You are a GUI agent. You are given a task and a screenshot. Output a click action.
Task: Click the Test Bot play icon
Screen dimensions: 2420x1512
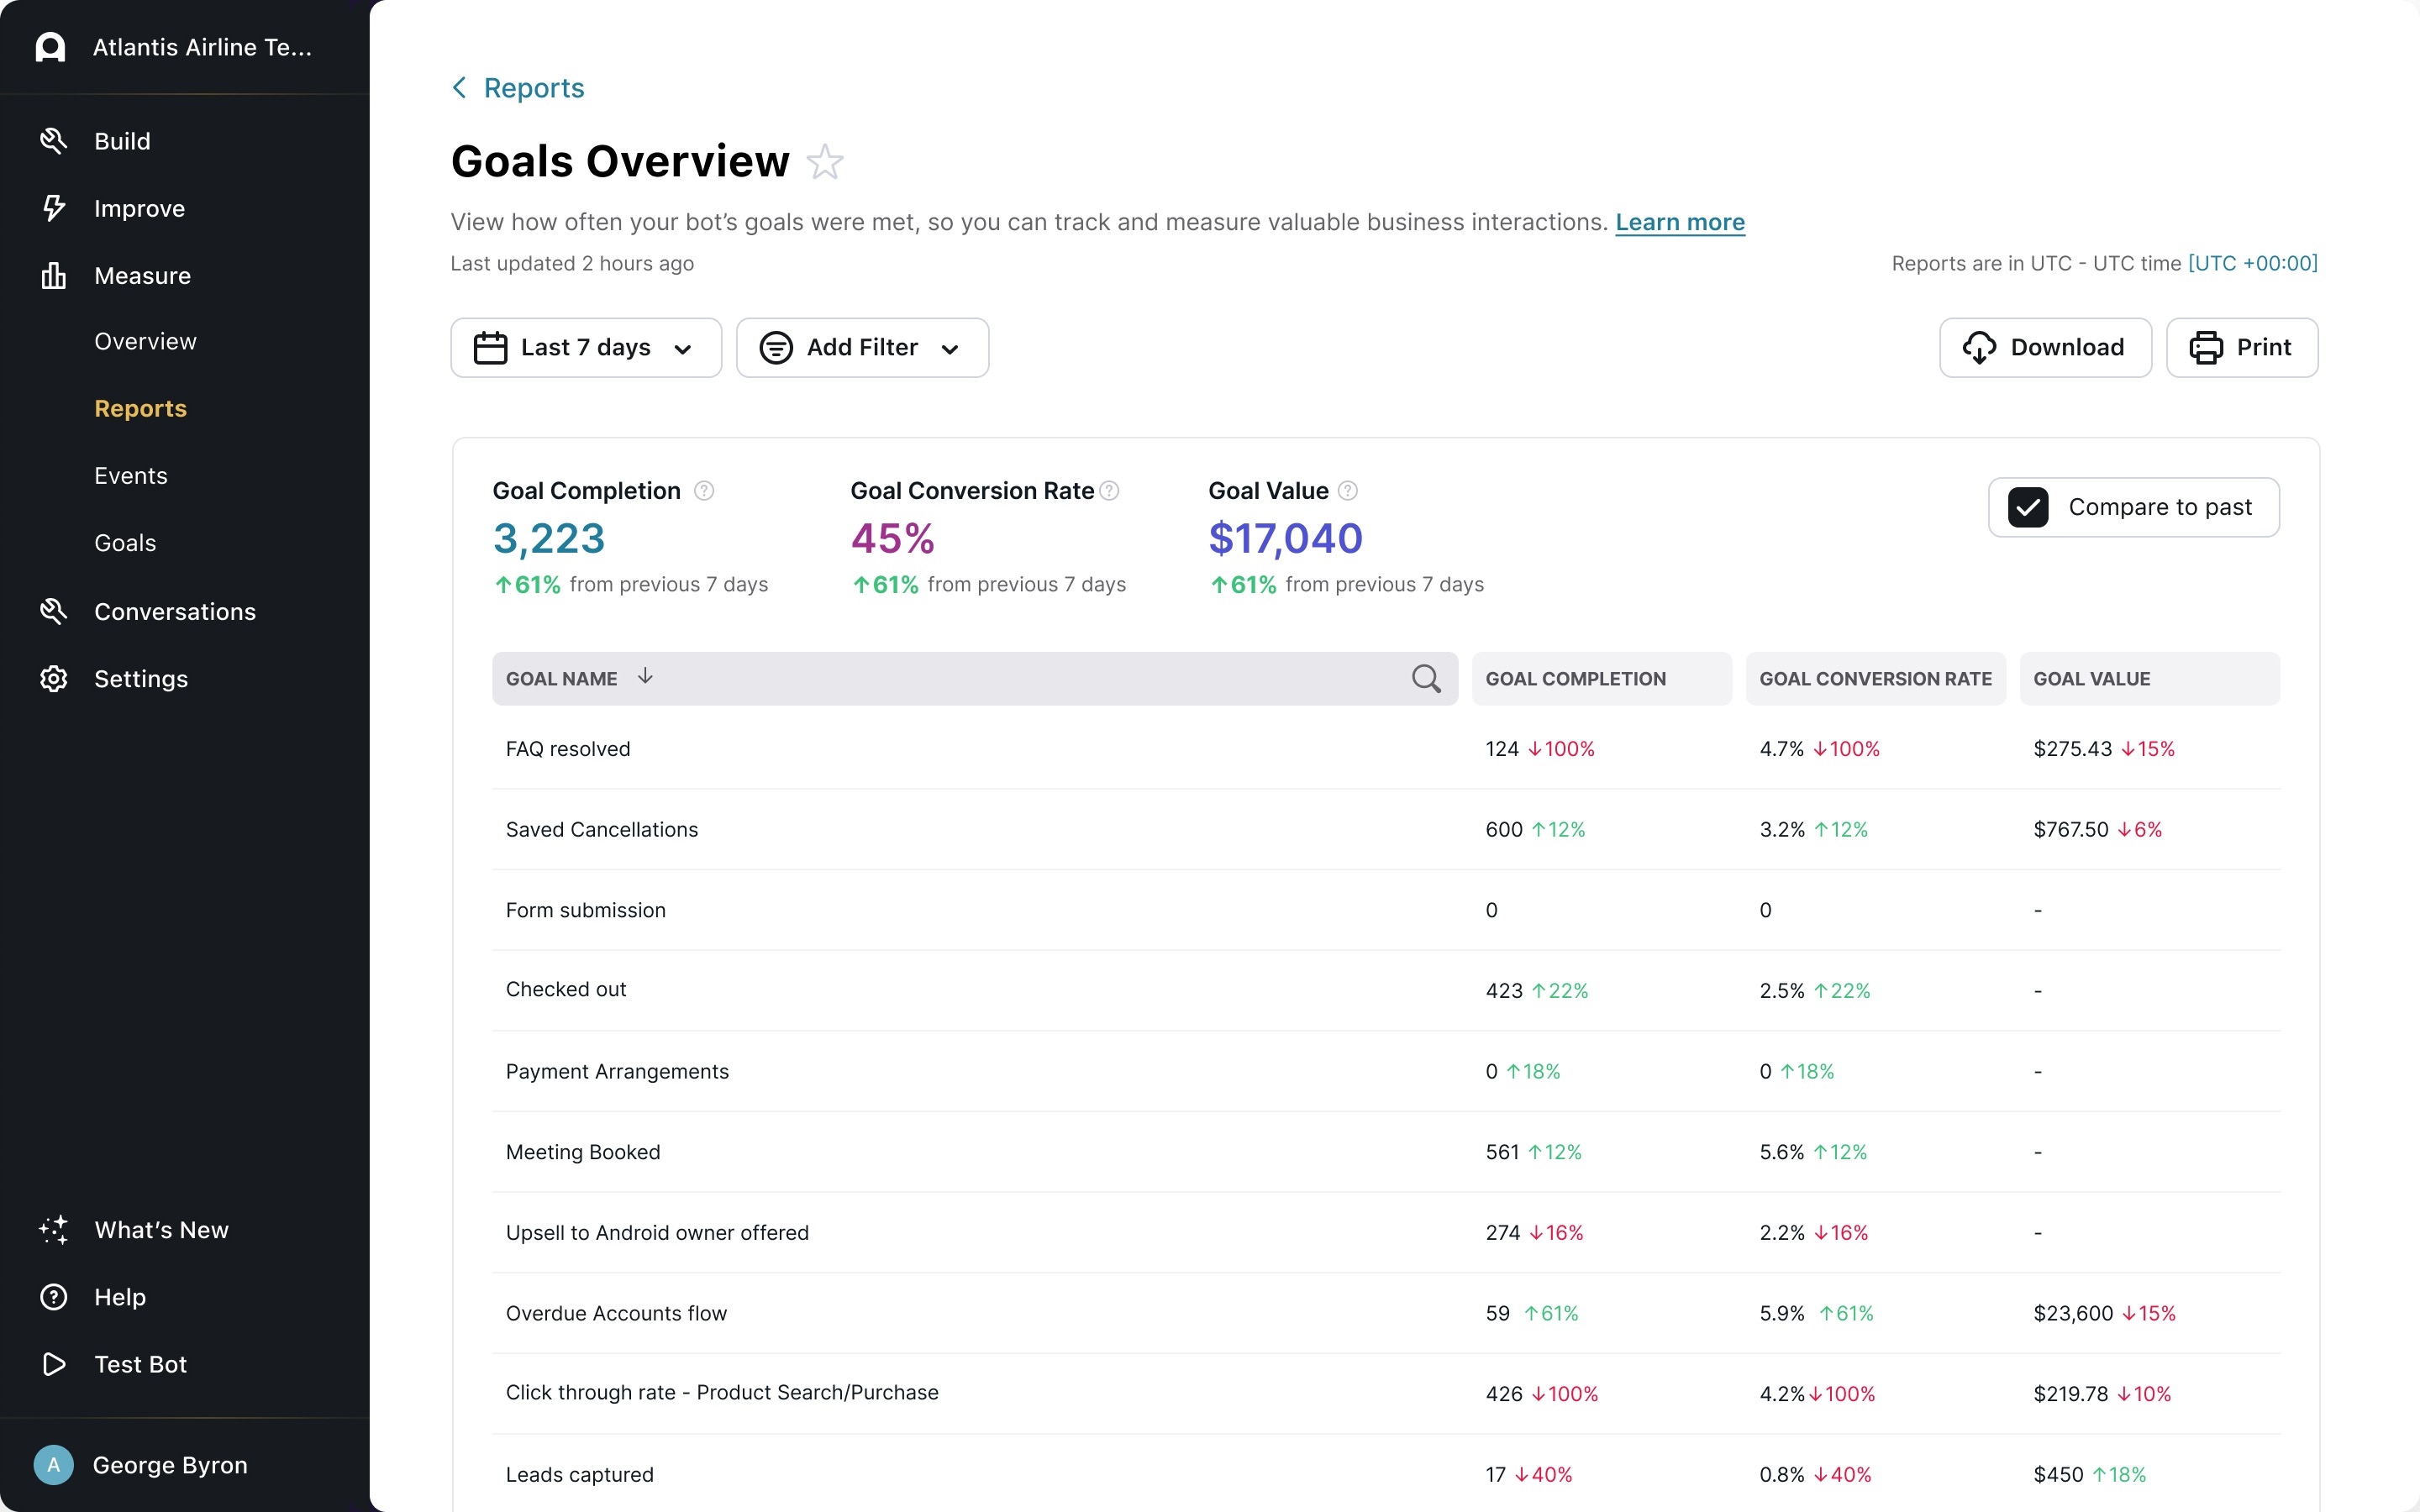(53, 1364)
